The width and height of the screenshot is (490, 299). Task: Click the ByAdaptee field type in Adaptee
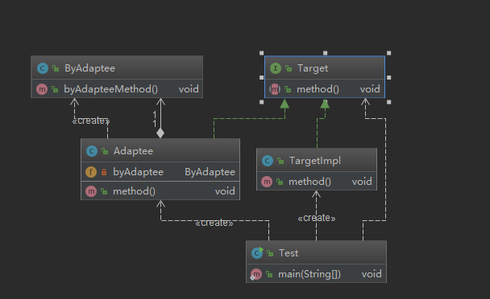tap(210, 172)
